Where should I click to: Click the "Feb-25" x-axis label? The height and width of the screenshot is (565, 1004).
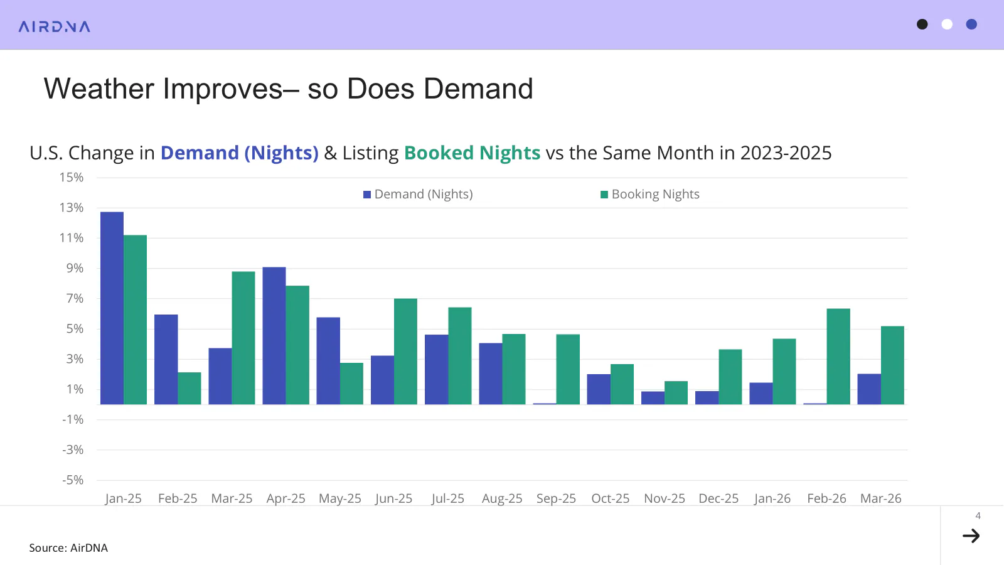coord(178,498)
